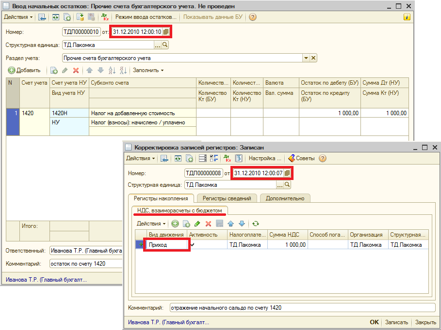
Task: Click the pencil edit icon in the register table toolbar
Action: [197, 224]
